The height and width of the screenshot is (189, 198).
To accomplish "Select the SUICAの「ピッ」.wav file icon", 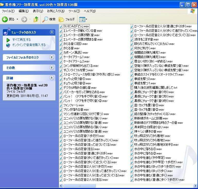I will 61,26.
